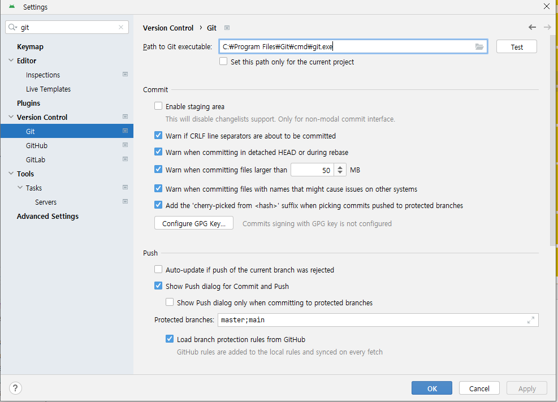This screenshot has width=558, height=402.
Task: Go back with the left arrow
Action: coord(532,27)
